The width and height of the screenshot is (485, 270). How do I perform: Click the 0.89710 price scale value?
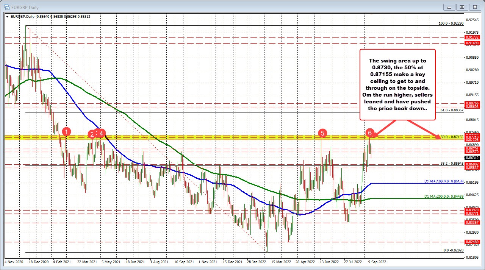click(x=473, y=82)
